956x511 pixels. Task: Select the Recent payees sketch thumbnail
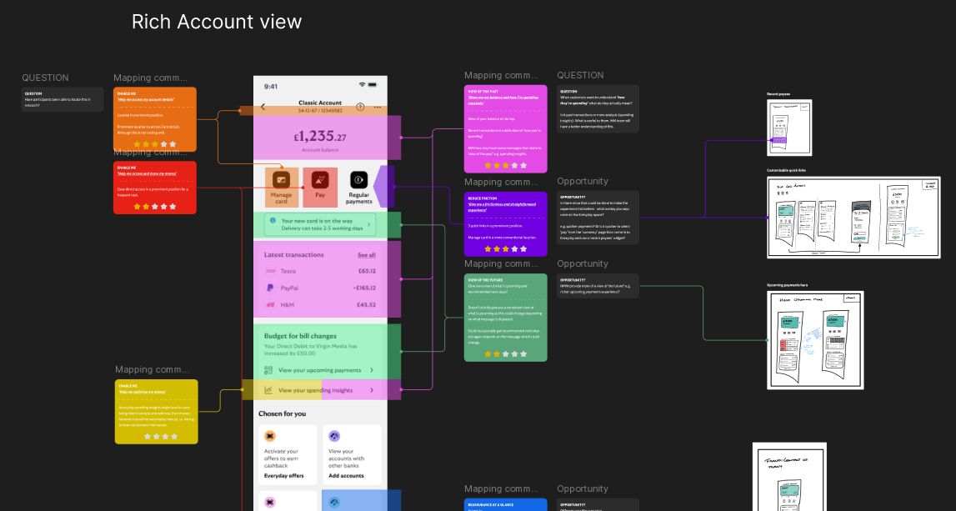click(789, 128)
